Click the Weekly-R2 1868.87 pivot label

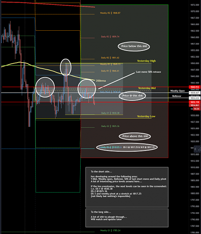coord(110,13)
